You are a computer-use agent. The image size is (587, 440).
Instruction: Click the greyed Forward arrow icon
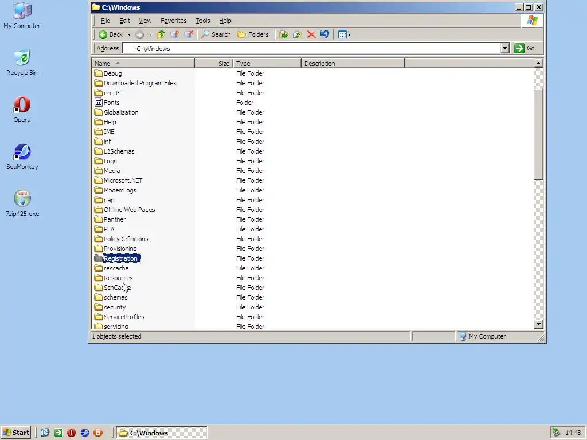(x=140, y=34)
